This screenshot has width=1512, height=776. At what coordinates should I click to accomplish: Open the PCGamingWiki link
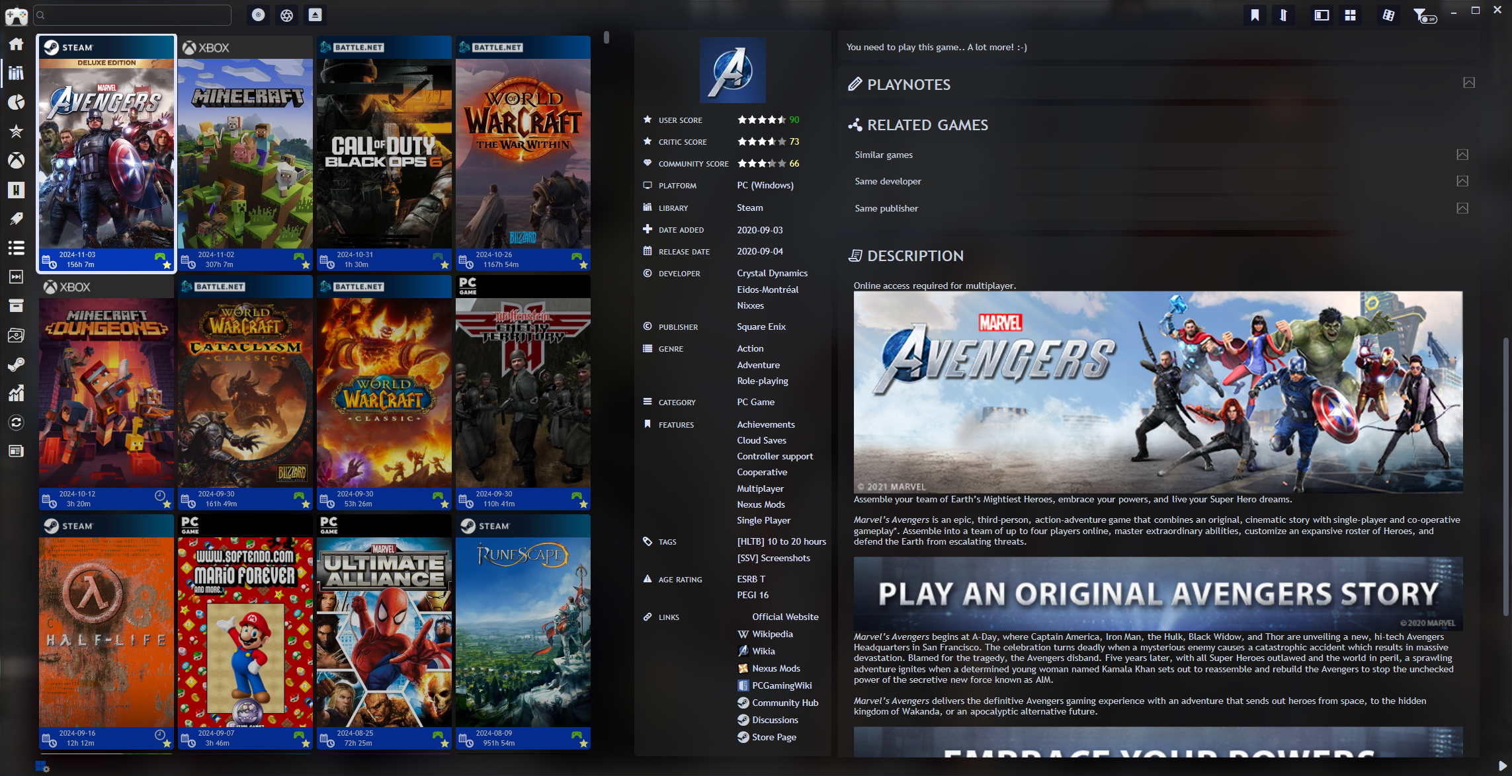pyautogui.click(x=781, y=685)
